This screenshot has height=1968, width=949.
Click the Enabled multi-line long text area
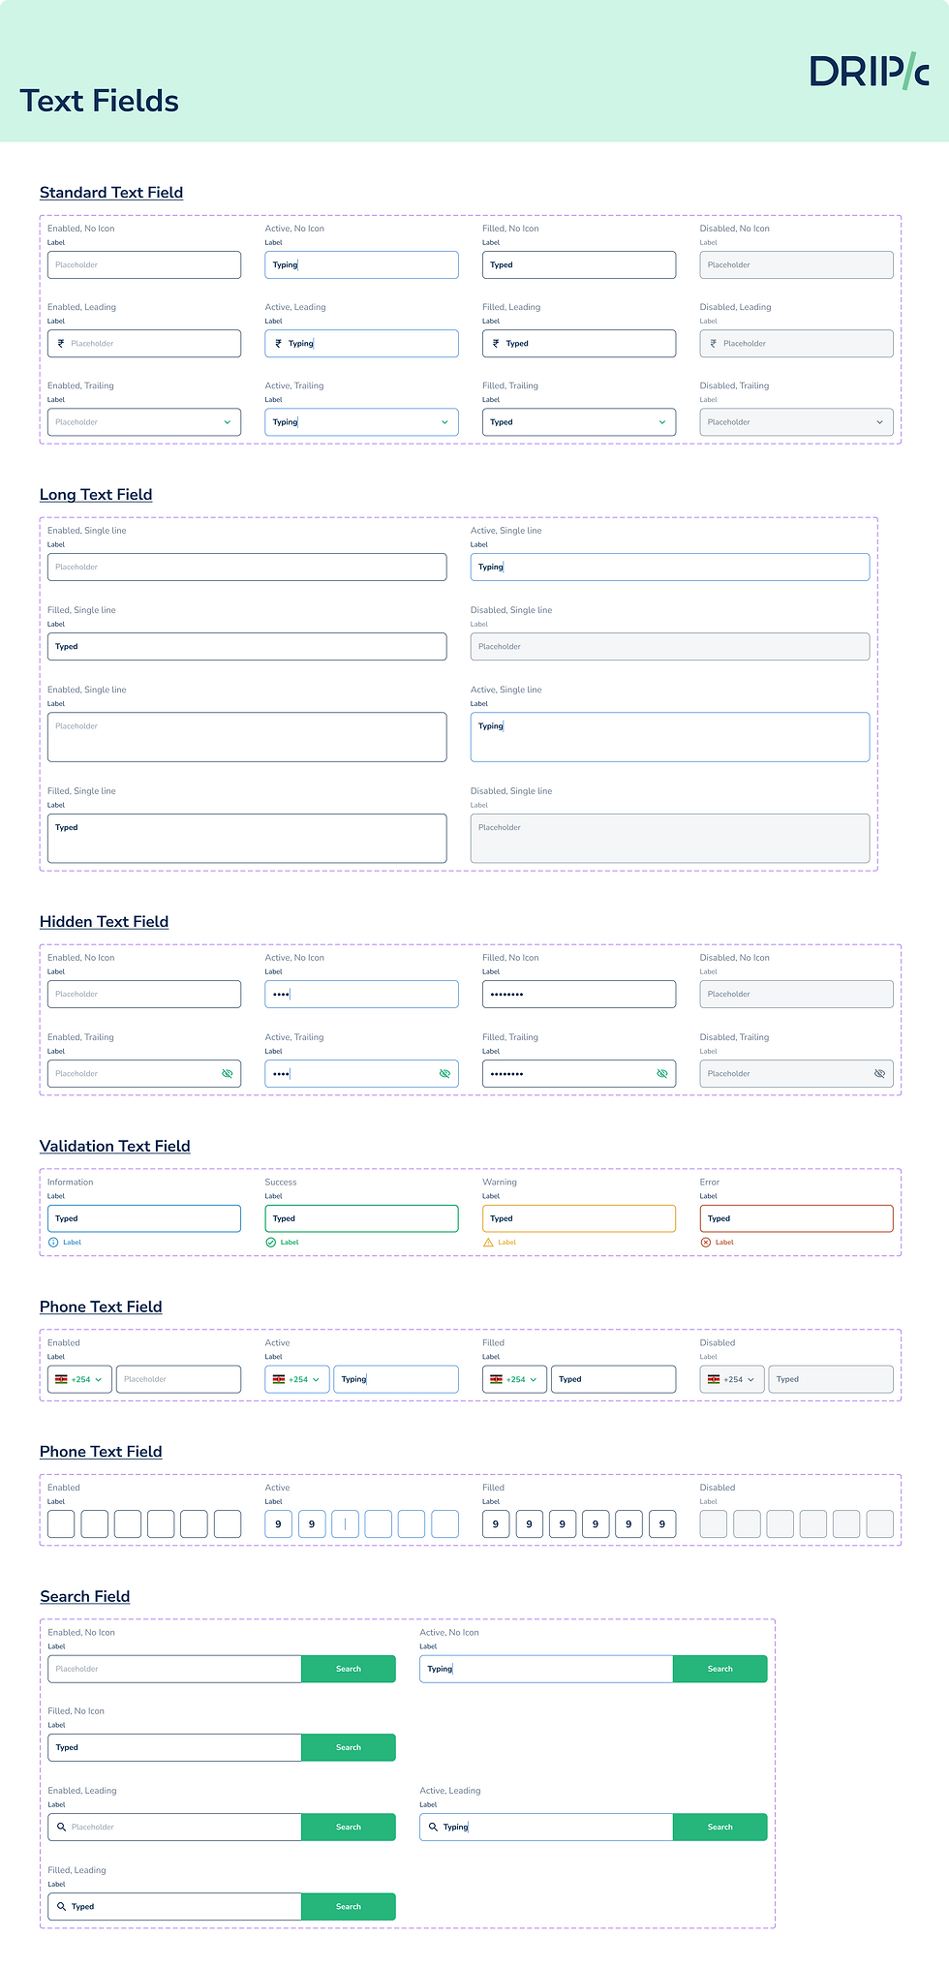click(x=247, y=737)
